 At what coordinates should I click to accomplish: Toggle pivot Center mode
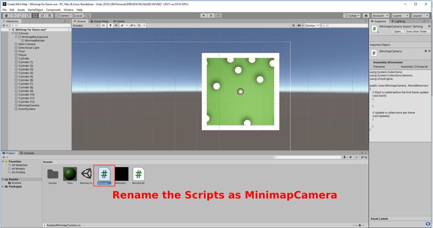(x=62, y=16)
